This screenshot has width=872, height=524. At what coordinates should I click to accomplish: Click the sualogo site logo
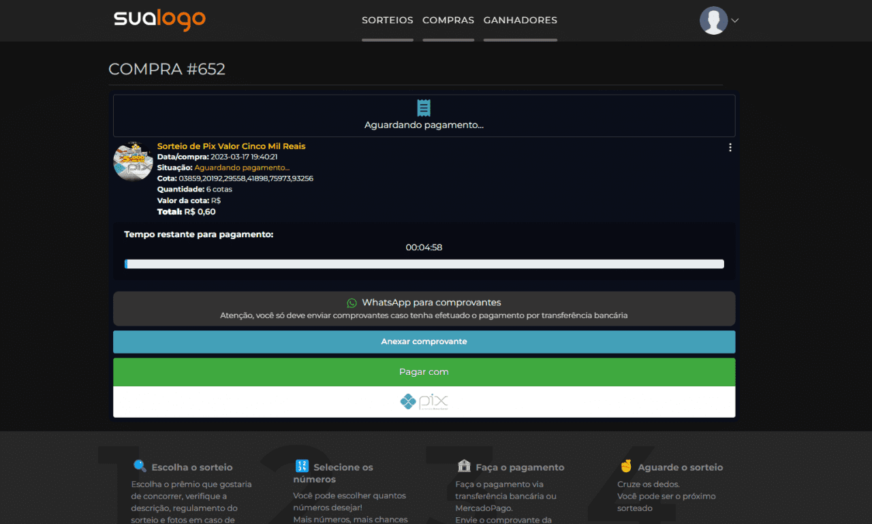pyautogui.click(x=159, y=20)
